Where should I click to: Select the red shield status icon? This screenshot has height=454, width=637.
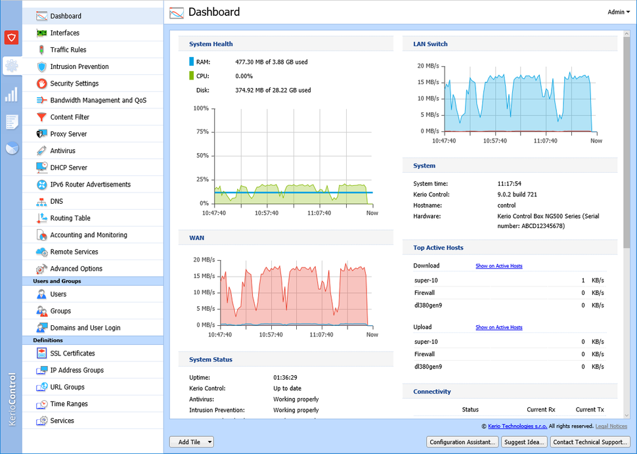[x=11, y=37]
